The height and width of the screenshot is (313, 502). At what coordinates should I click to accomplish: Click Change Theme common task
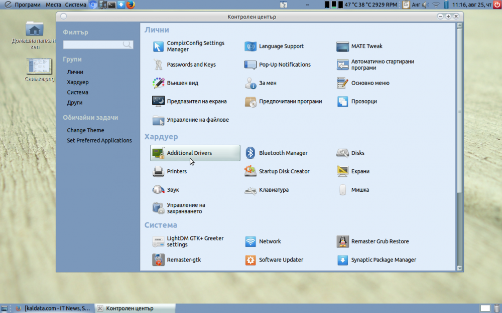85,130
